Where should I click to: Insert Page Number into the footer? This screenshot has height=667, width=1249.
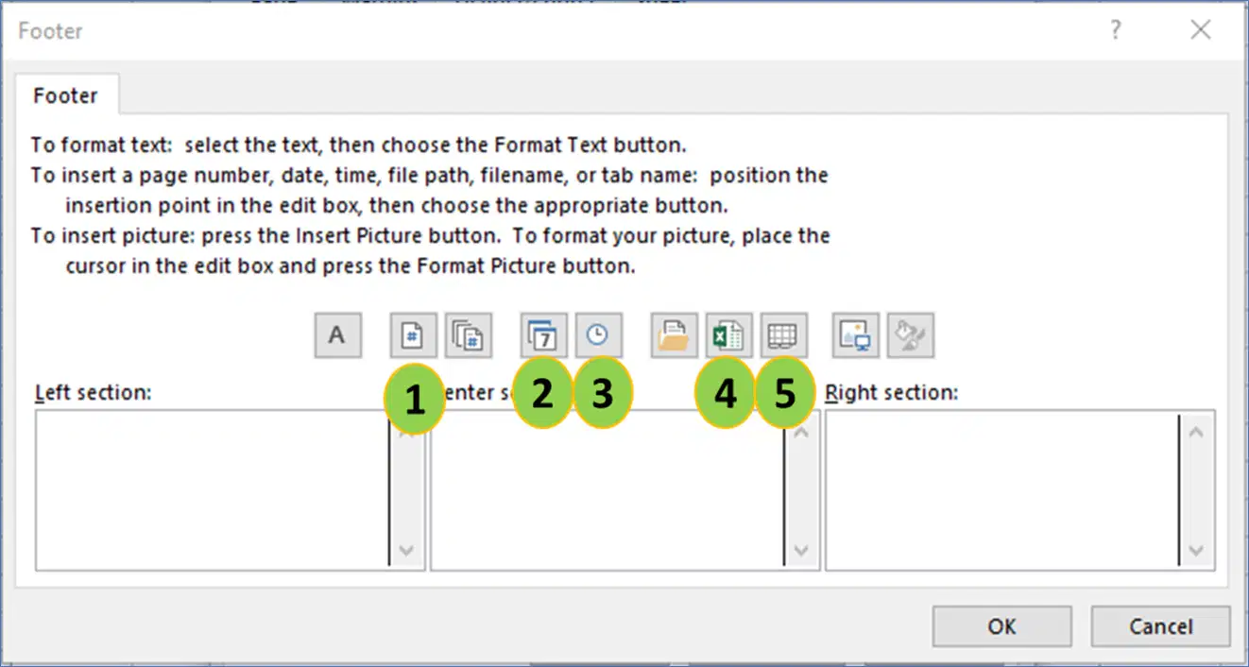click(414, 335)
